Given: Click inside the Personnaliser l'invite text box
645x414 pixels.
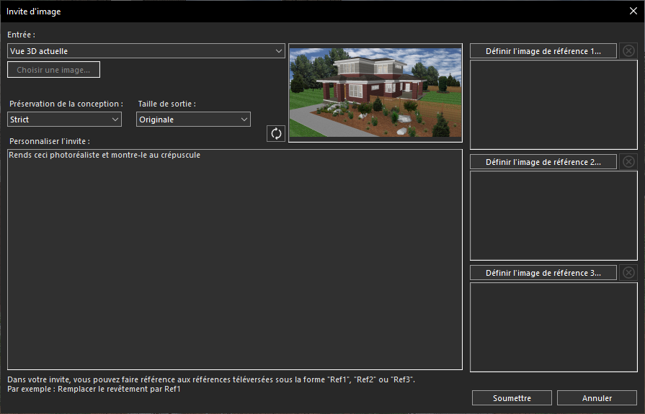Looking at the screenshot, I should (235, 259).
